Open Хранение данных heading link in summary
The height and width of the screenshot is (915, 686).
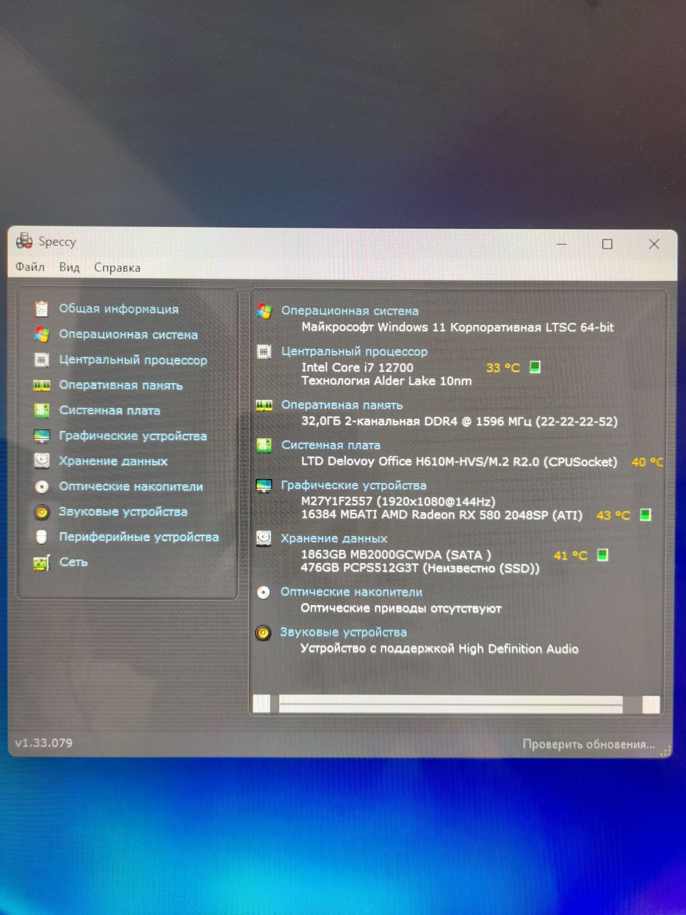pos(334,538)
